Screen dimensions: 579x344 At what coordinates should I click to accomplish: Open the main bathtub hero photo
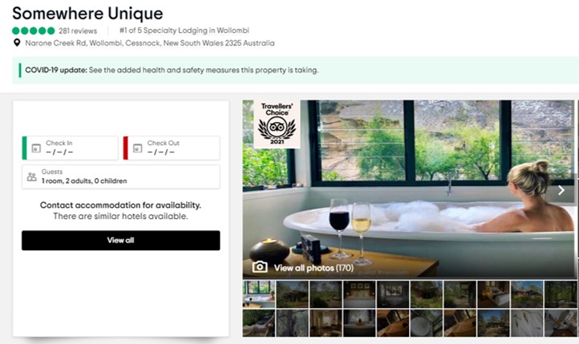(409, 189)
